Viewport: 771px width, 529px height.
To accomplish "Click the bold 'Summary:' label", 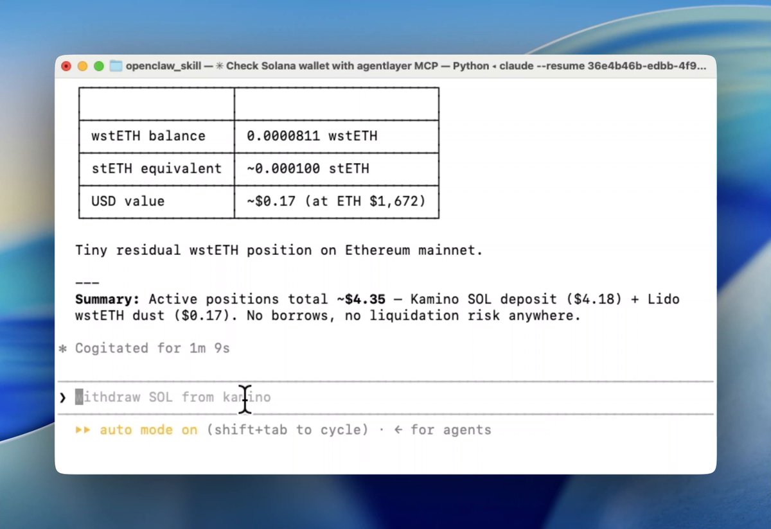I will [x=107, y=299].
